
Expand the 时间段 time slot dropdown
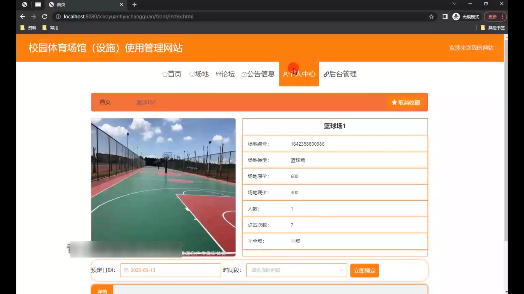point(296,270)
